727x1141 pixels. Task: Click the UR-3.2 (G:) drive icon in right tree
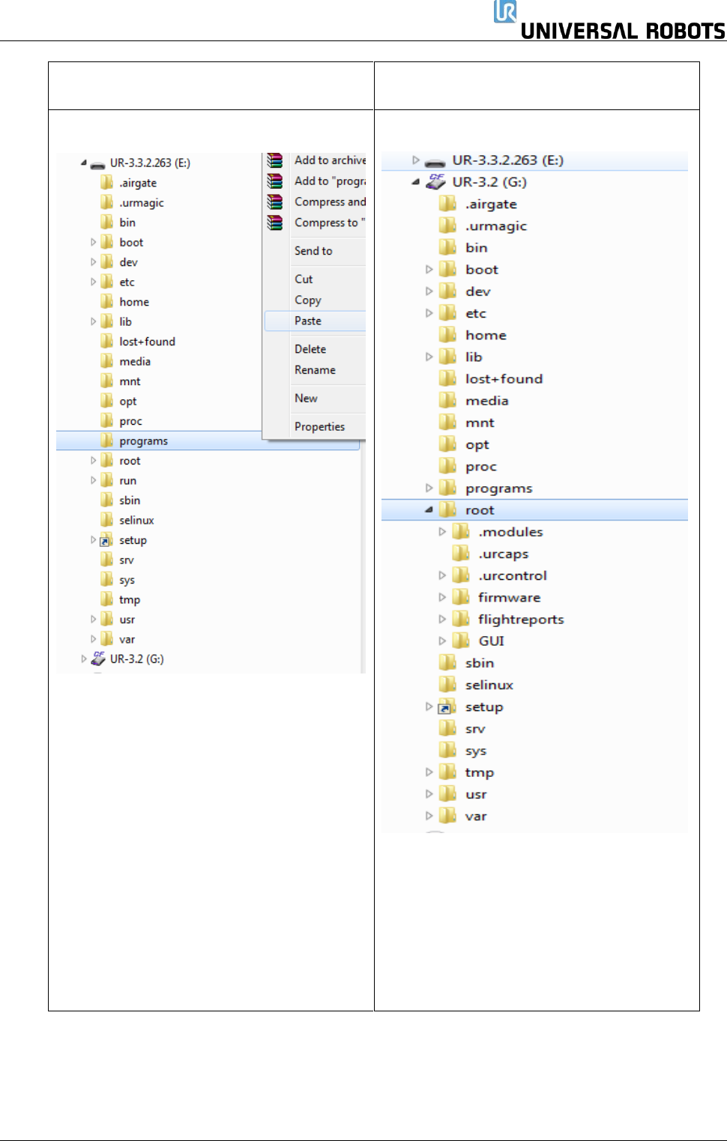[435, 181]
